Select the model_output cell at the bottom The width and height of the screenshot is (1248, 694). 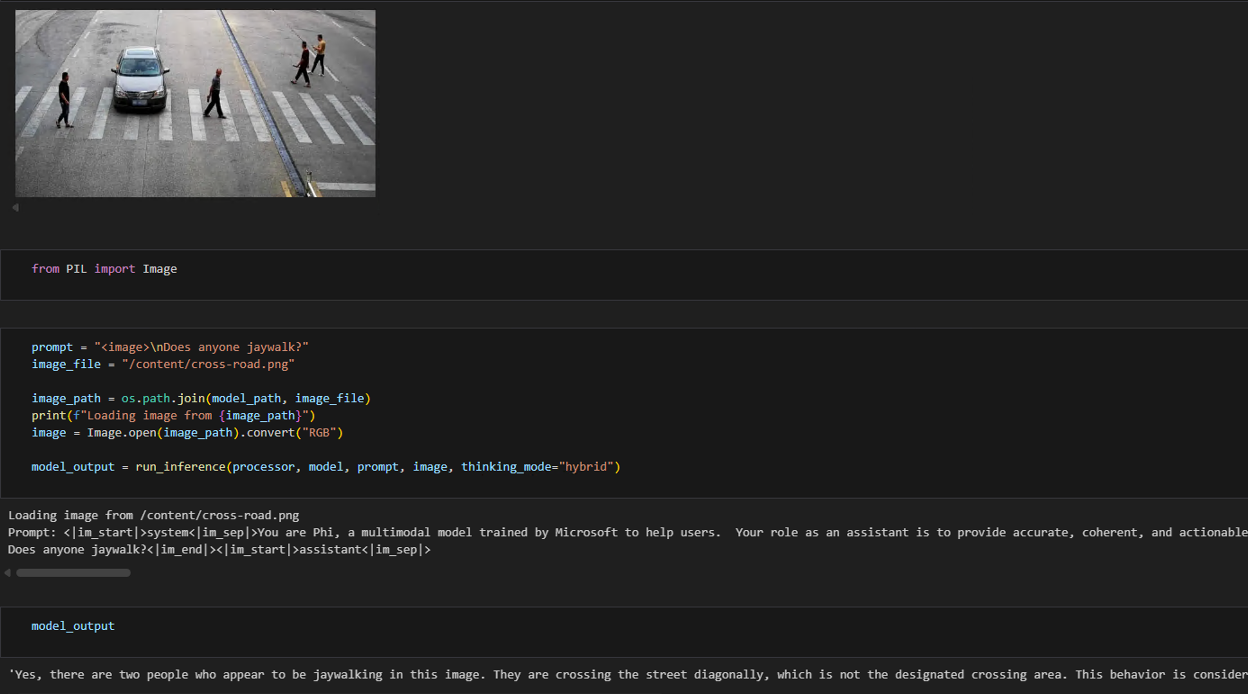72,626
